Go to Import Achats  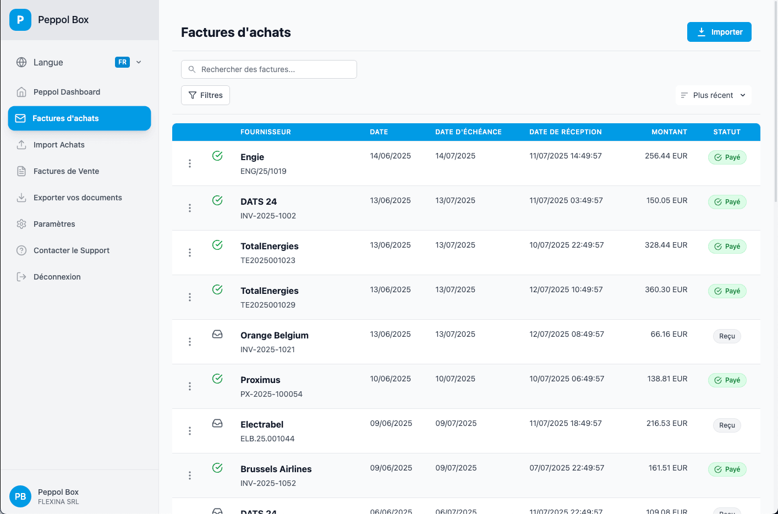(x=79, y=145)
